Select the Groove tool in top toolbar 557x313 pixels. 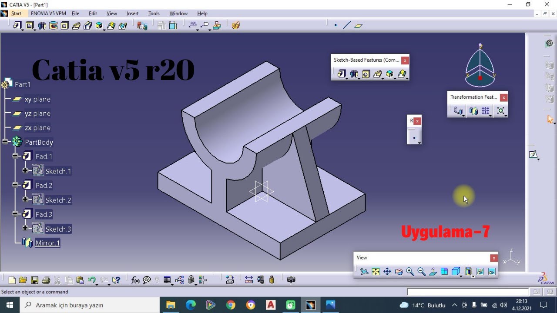pyautogui.click(x=53, y=26)
